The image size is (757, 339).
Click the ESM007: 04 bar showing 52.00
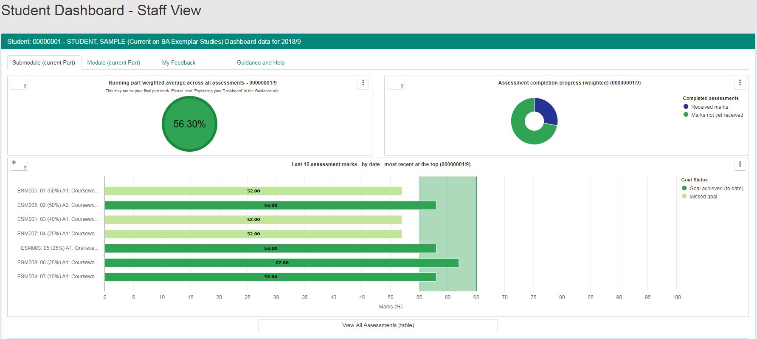(x=253, y=234)
